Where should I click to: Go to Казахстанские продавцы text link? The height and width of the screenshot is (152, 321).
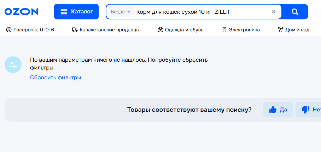(109, 30)
